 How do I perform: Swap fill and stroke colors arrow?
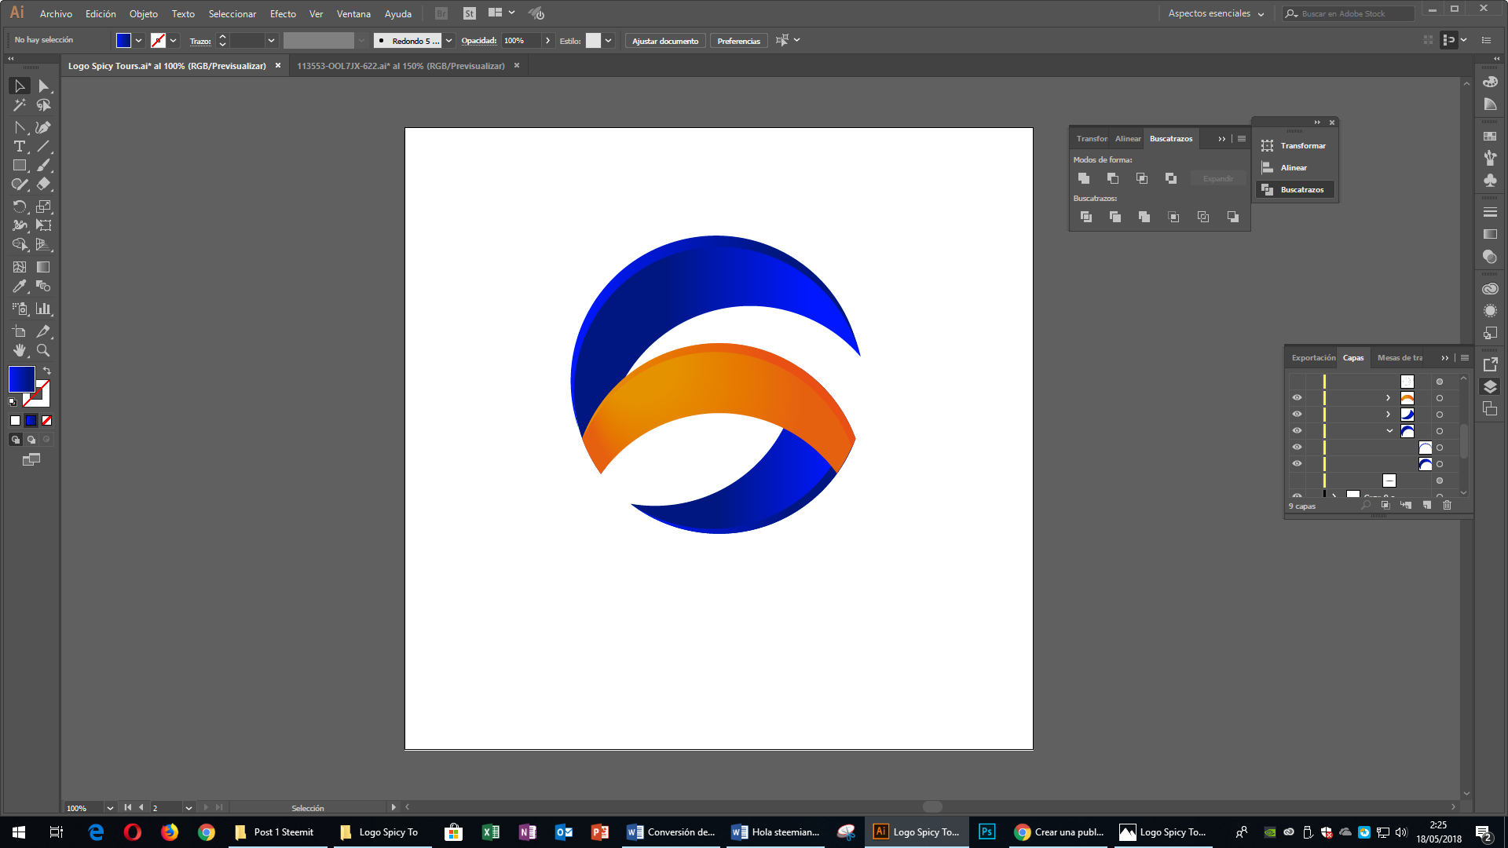(47, 371)
